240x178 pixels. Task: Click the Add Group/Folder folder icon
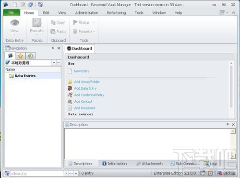pos(70,82)
